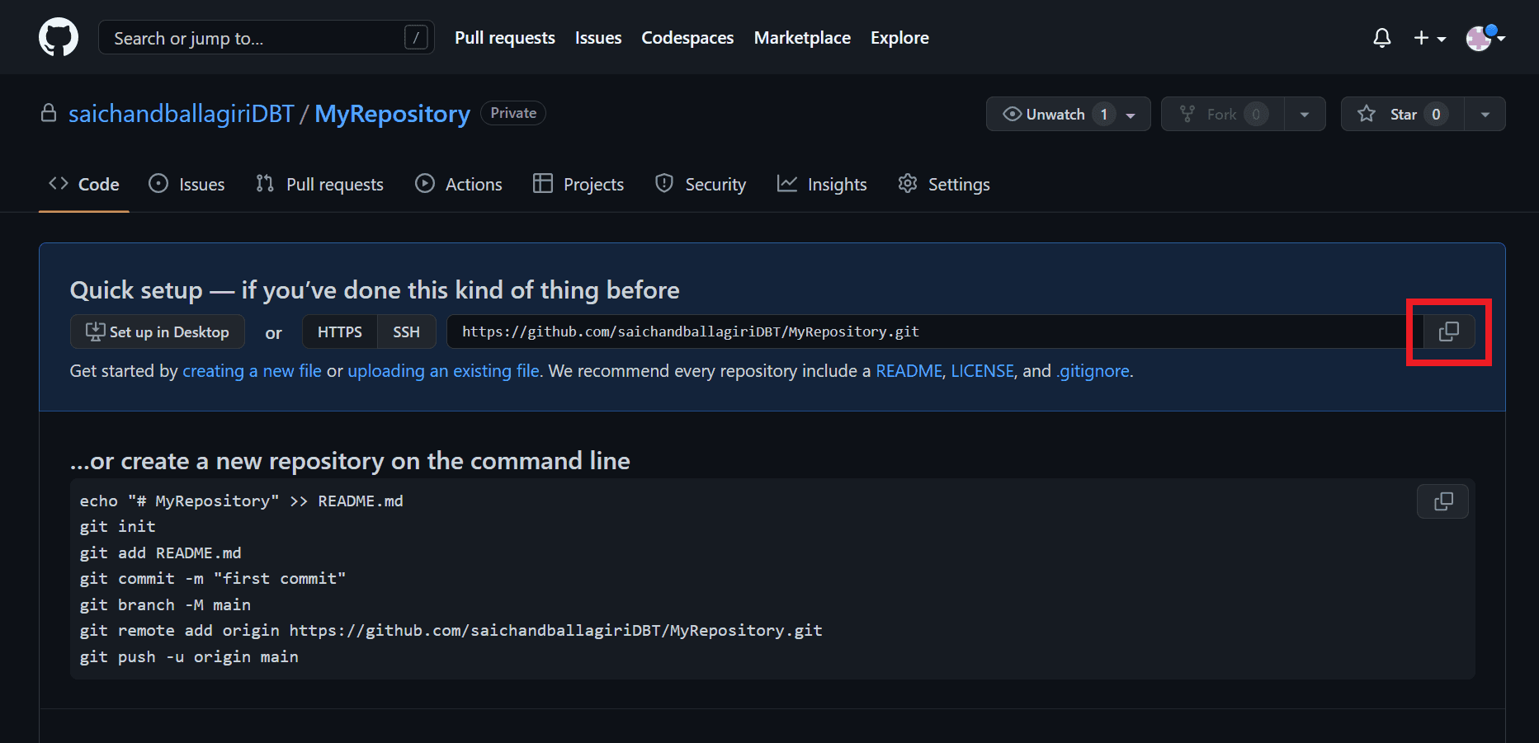This screenshot has width=1539, height=743.
Task: Go to Codespaces
Action: point(687,38)
